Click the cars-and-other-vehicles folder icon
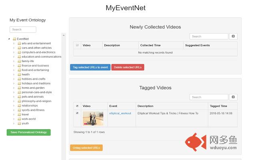256x160 pixels. pyautogui.click(x=19, y=48)
